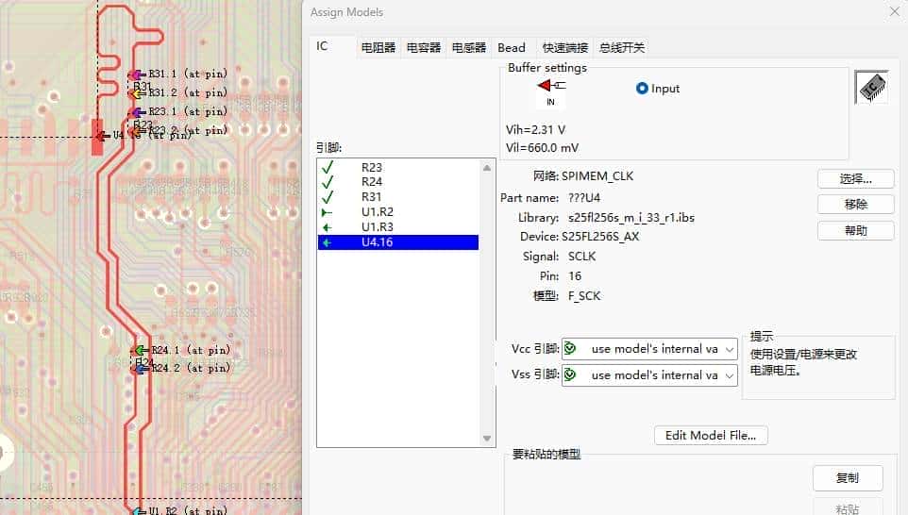This screenshot has width=908, height=515.
Task: Click the device name S25FL256S_AX
Action: click(600, 237)
